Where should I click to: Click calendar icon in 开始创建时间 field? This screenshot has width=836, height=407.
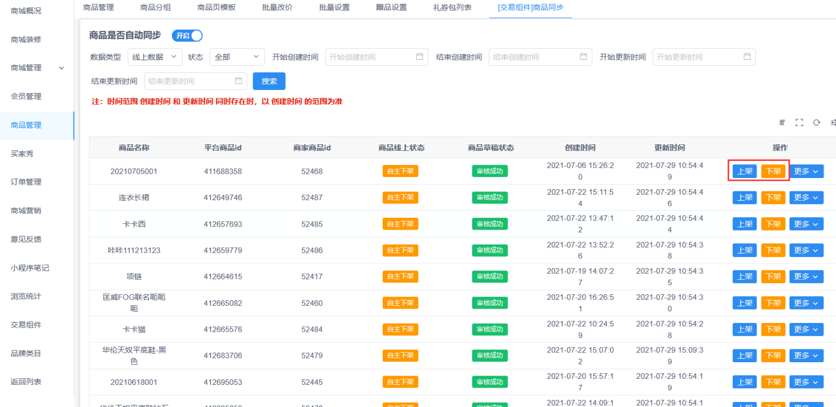pyautogui.click(x=419, y=57)
